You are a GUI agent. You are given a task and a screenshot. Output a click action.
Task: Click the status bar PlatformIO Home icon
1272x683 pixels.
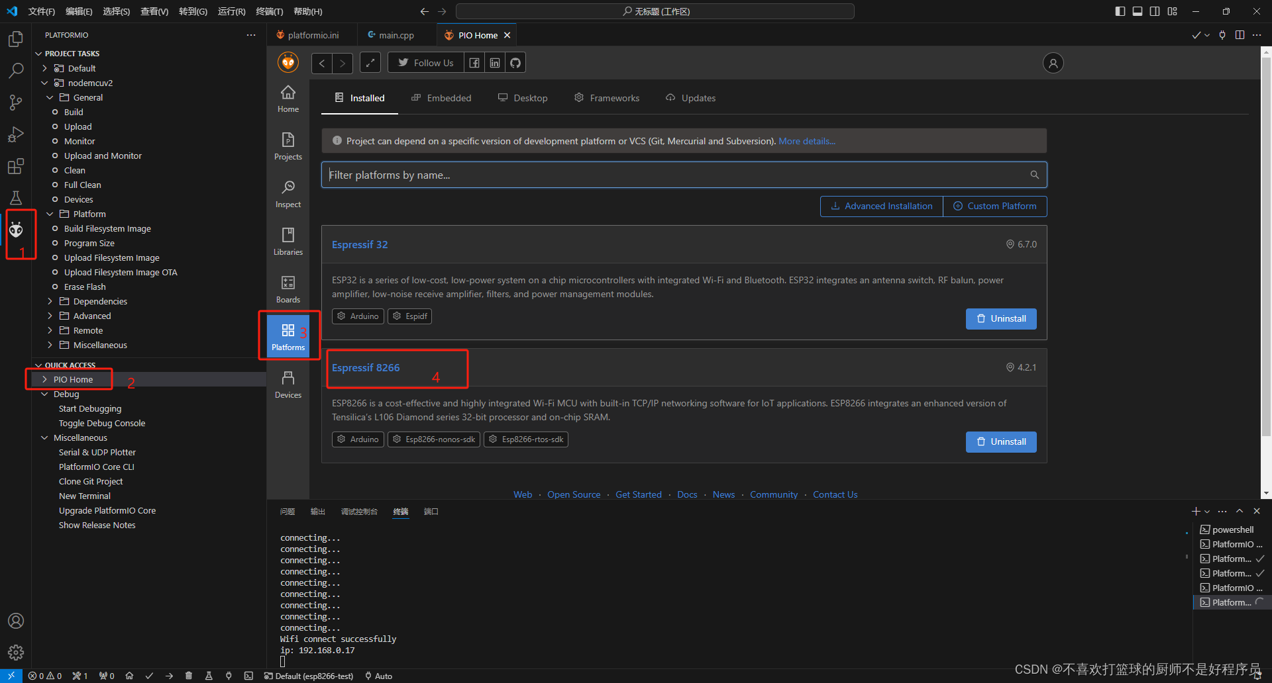point(129,676)
